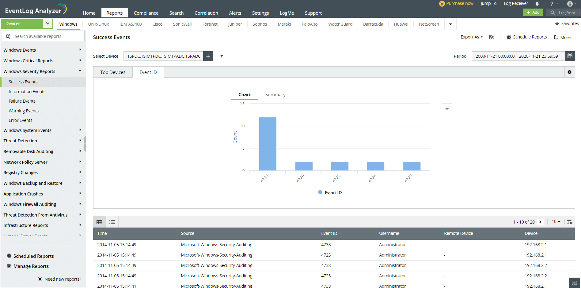Expand Windows Events category
This screenshot has width=581, height=288.
point(80,50)
